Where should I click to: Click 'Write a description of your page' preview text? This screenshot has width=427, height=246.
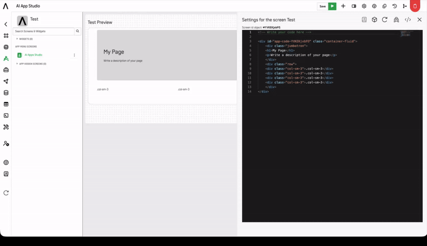coord(123,61)
